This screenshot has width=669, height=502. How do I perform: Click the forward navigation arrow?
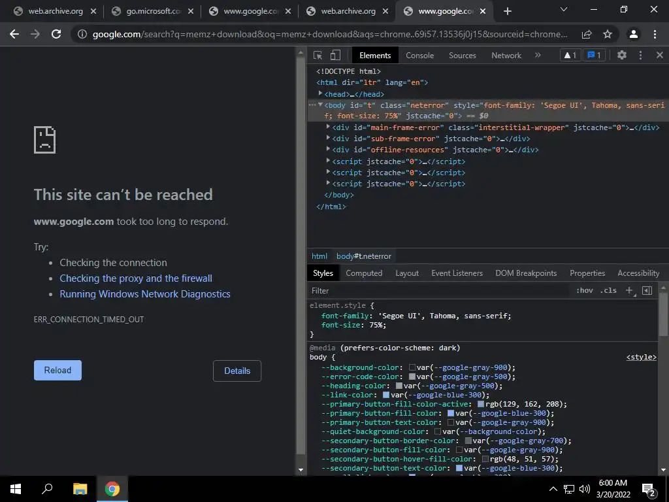coord(35,34)
